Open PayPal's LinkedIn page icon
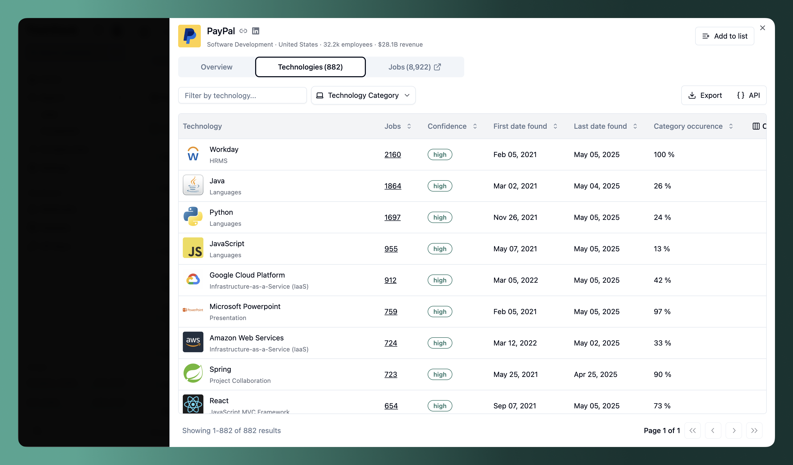 click(x=255, y=31)
